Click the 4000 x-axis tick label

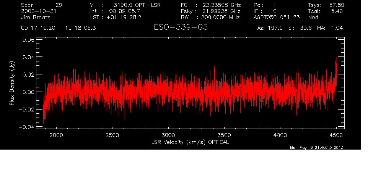[x=280, y=135]
